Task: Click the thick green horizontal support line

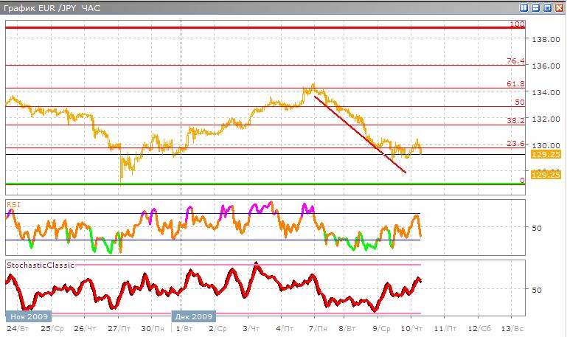Action: click(258, 184)
